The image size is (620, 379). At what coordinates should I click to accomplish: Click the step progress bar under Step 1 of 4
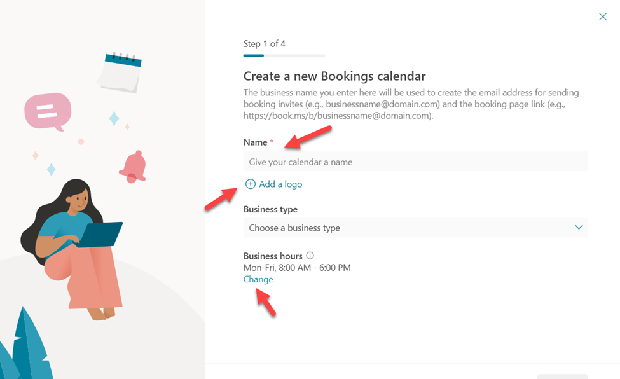[284, 56]
